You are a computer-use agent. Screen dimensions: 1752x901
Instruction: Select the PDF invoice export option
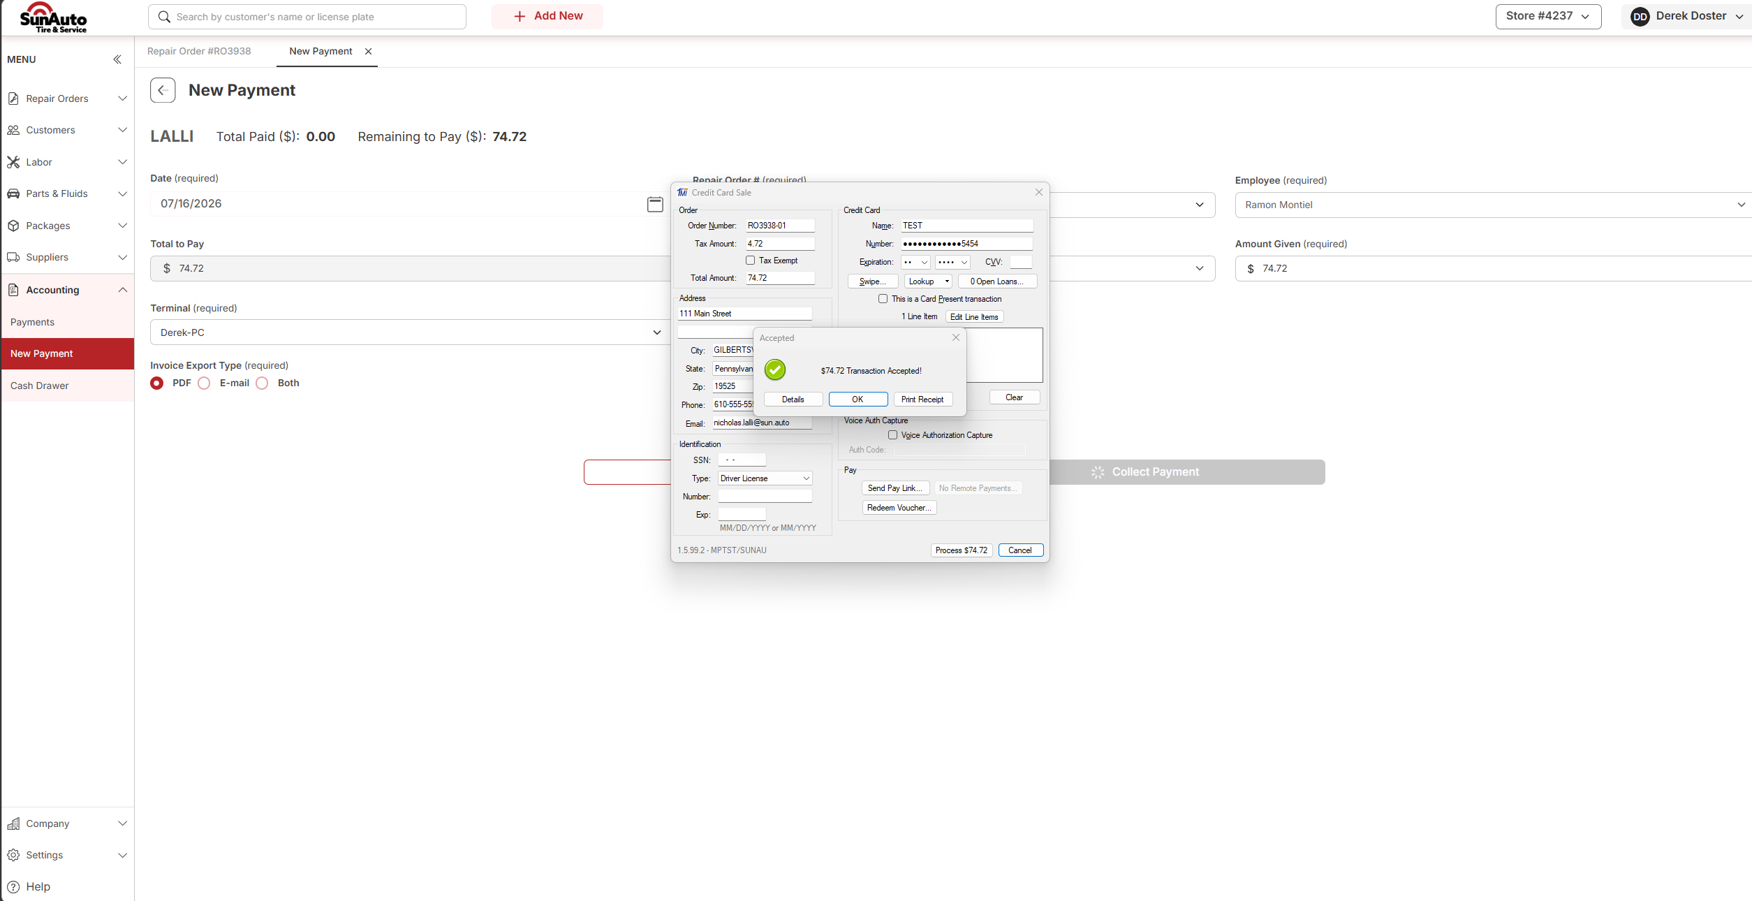[157, 383]
